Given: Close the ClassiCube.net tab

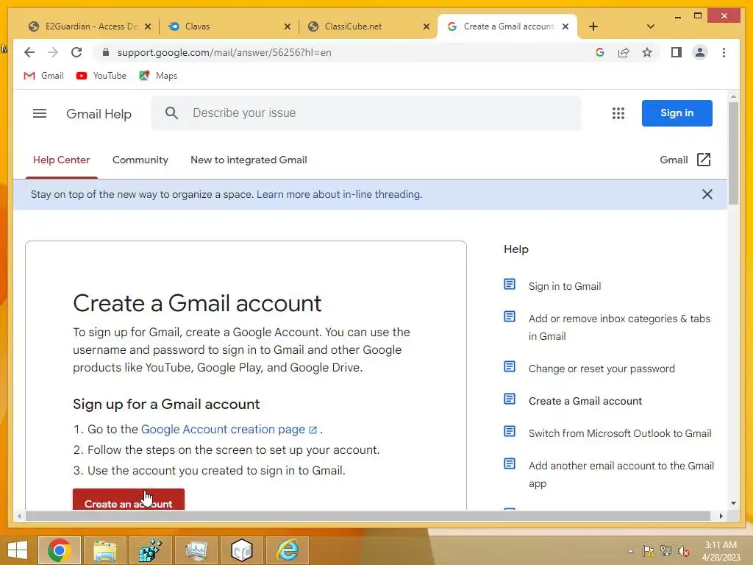Looking at the screenshot, I should coord(426,26).
